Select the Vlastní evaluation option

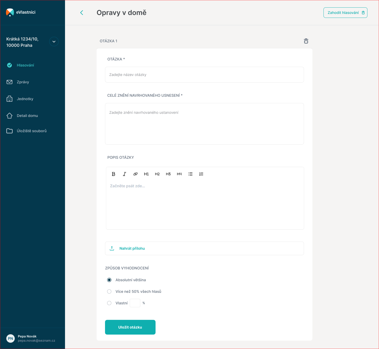coord(109,303)
